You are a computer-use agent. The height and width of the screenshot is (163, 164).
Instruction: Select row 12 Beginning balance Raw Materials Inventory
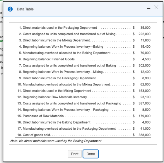tap(83, 97)
